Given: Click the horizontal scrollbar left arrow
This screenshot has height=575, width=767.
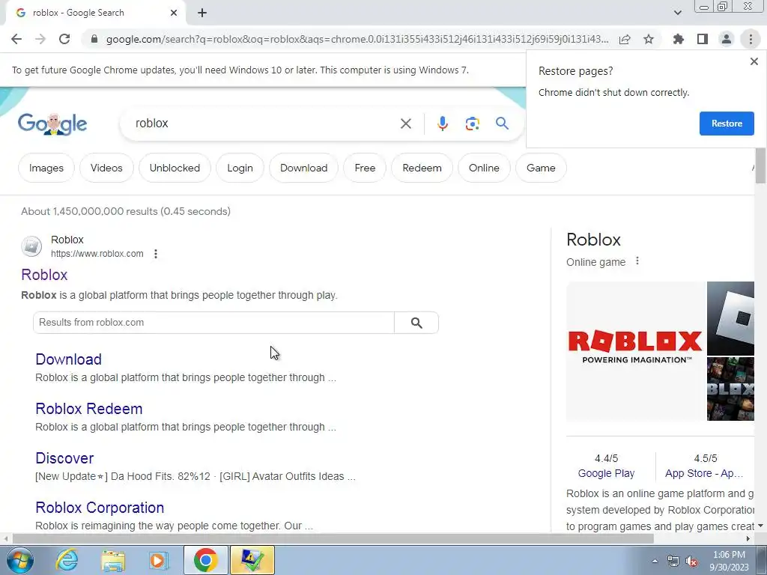Looking at the screenshot, I should click(x=6, y=538).
